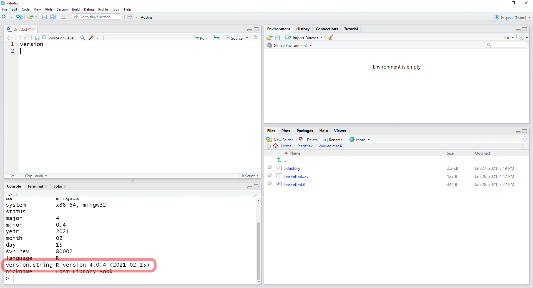Click the document outline icon in editor
Screen dimensions: 533x288
pos(255,37)
